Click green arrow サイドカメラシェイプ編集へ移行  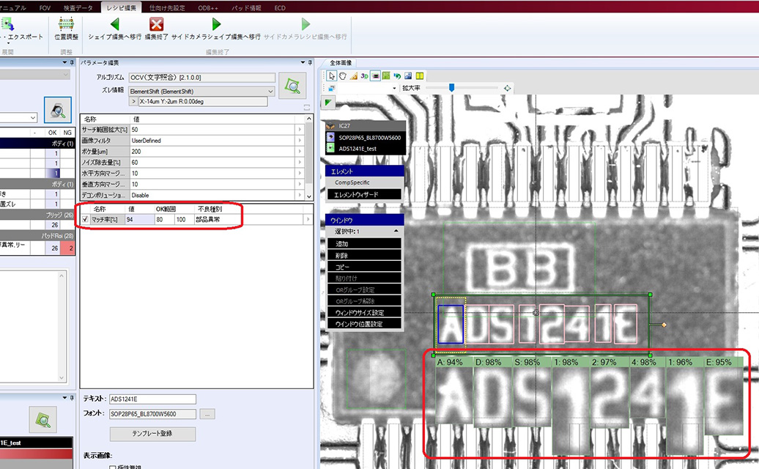[x=216, y=23]
